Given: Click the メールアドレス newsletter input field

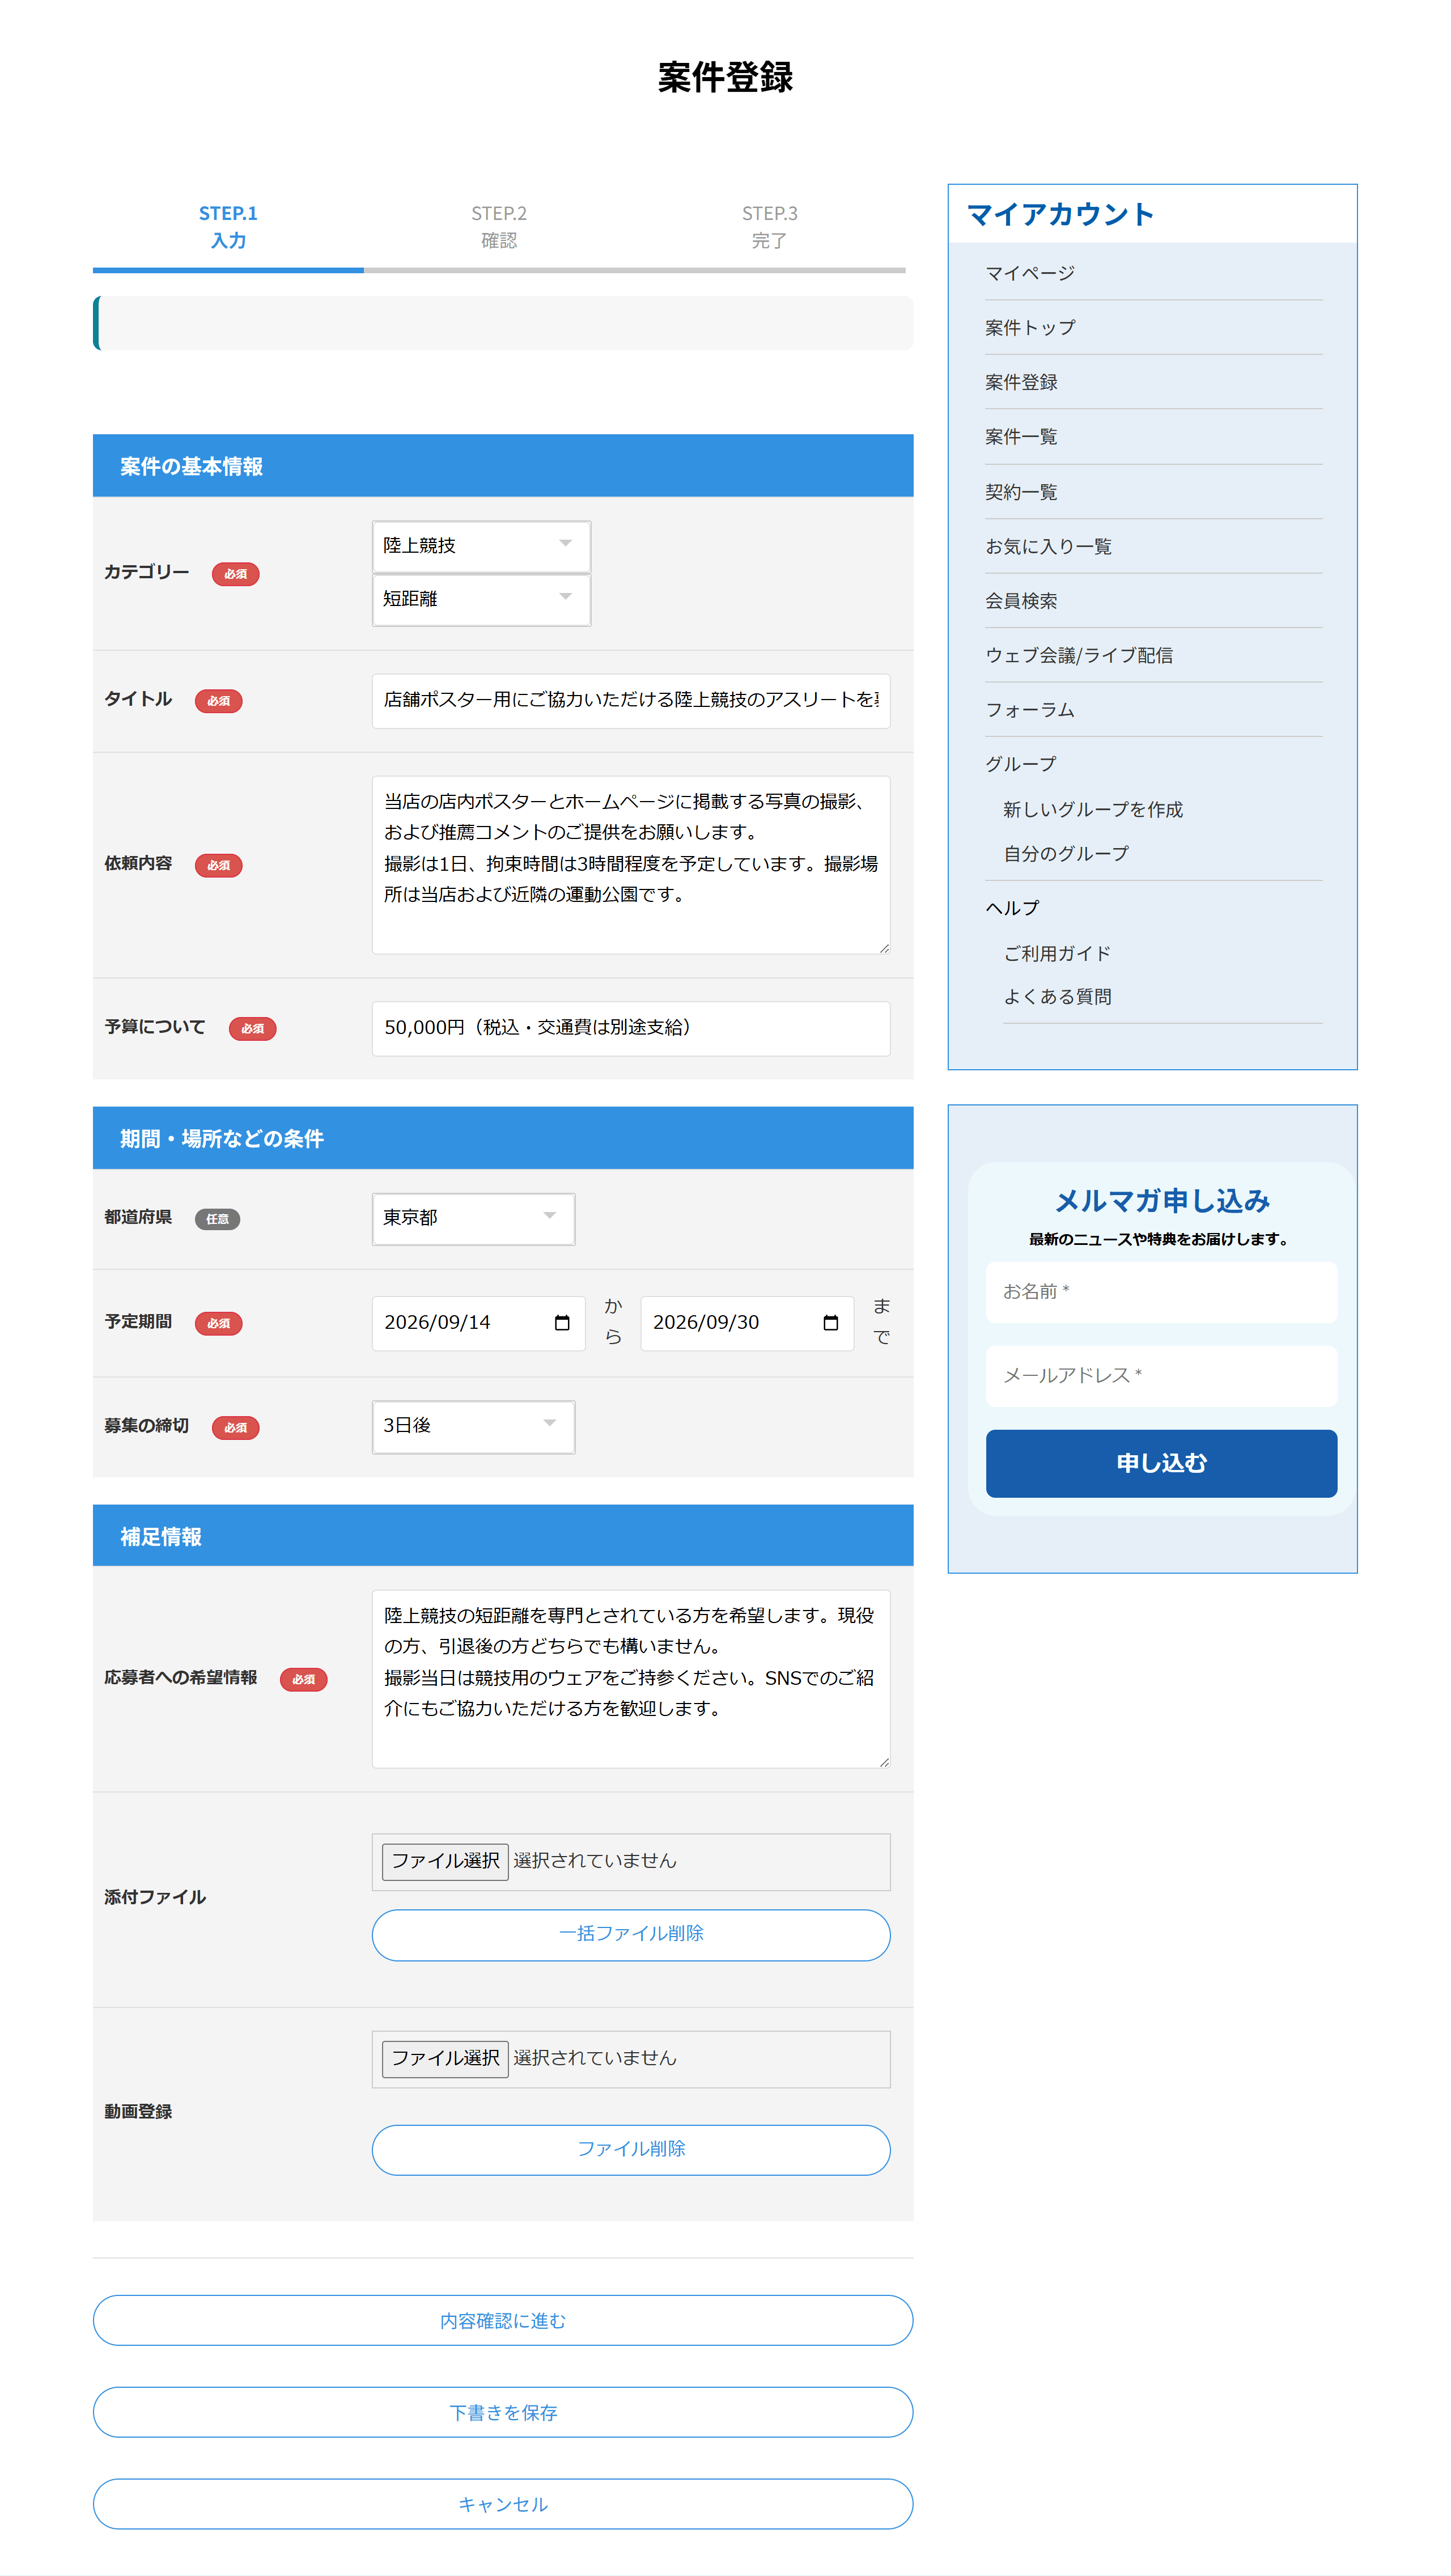Looking at the screenshot, I should (x=1161, y=1376).
